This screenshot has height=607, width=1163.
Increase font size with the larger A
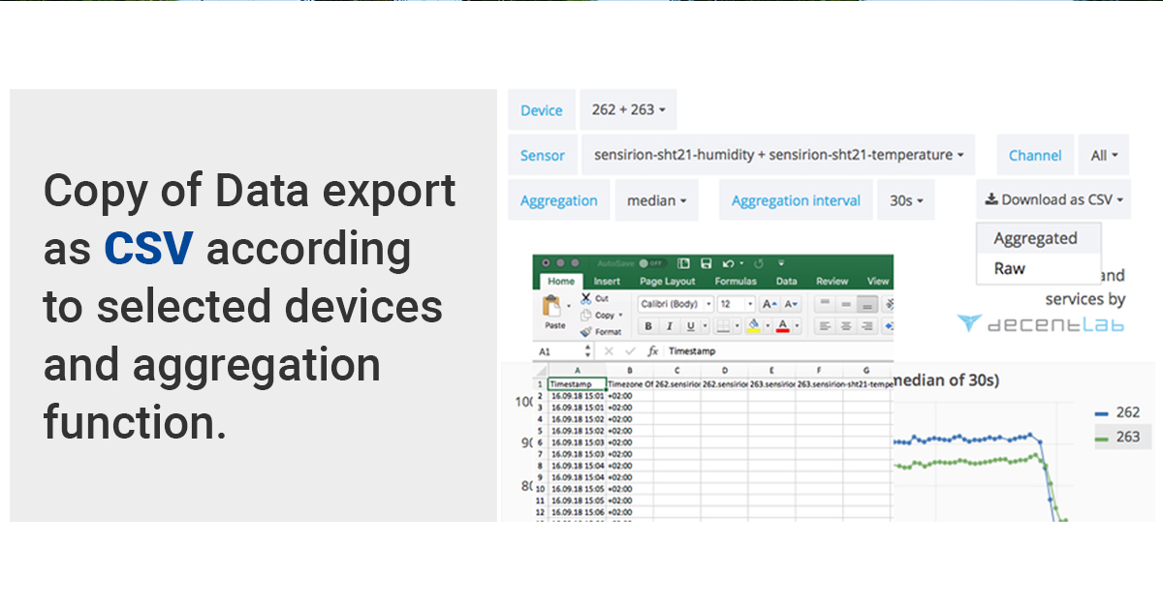coord(770,304)
